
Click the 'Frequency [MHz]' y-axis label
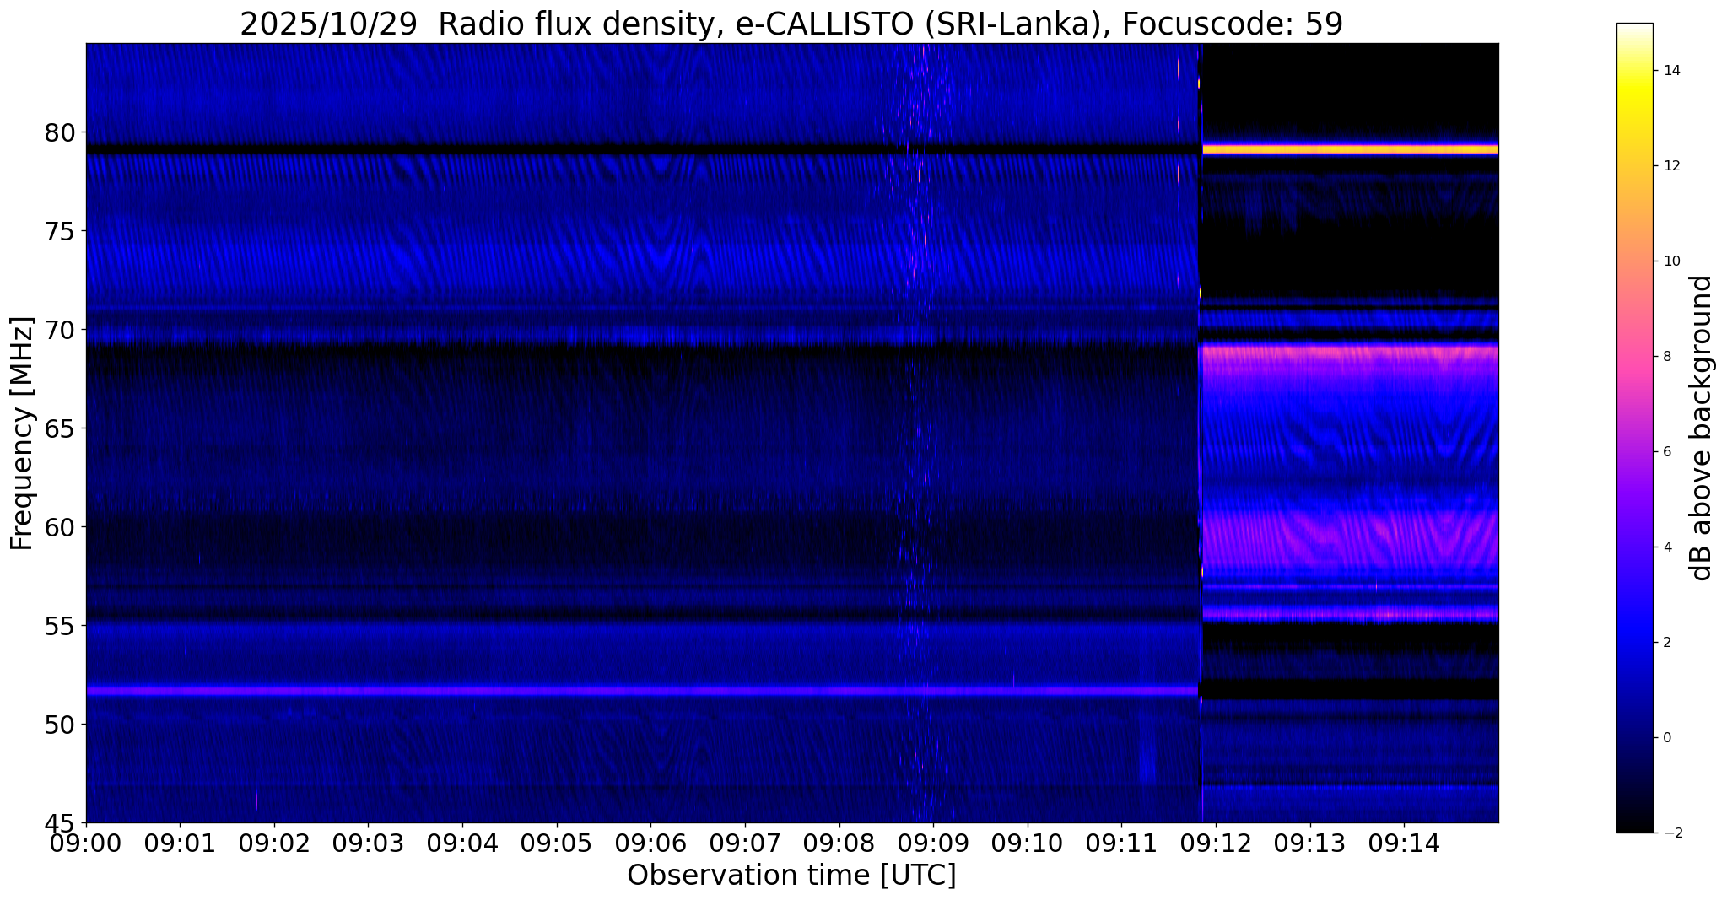pos(23,434)
